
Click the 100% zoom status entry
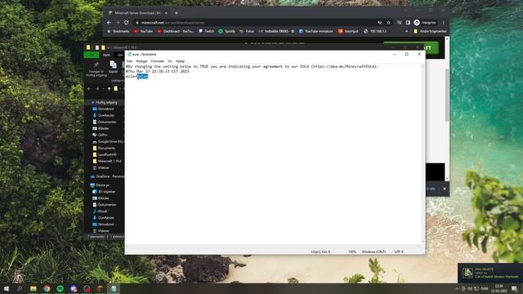(x=352, y=252)
